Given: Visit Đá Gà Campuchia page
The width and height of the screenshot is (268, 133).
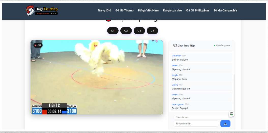Looking at the screenshot, I should (x=225, y=10).
